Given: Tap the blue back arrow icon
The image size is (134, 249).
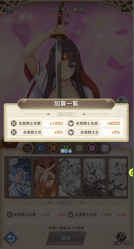Looking at the screenshot, I should (x=11, y=238).
